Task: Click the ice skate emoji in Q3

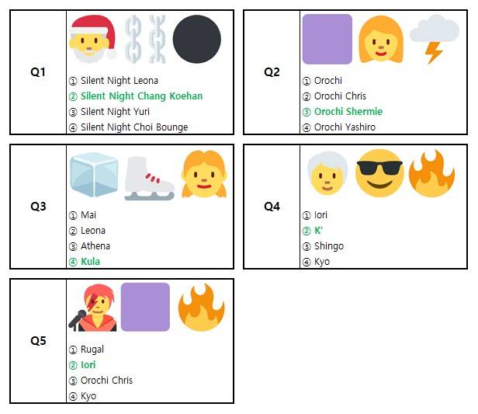Action: [x=149, y=176]
